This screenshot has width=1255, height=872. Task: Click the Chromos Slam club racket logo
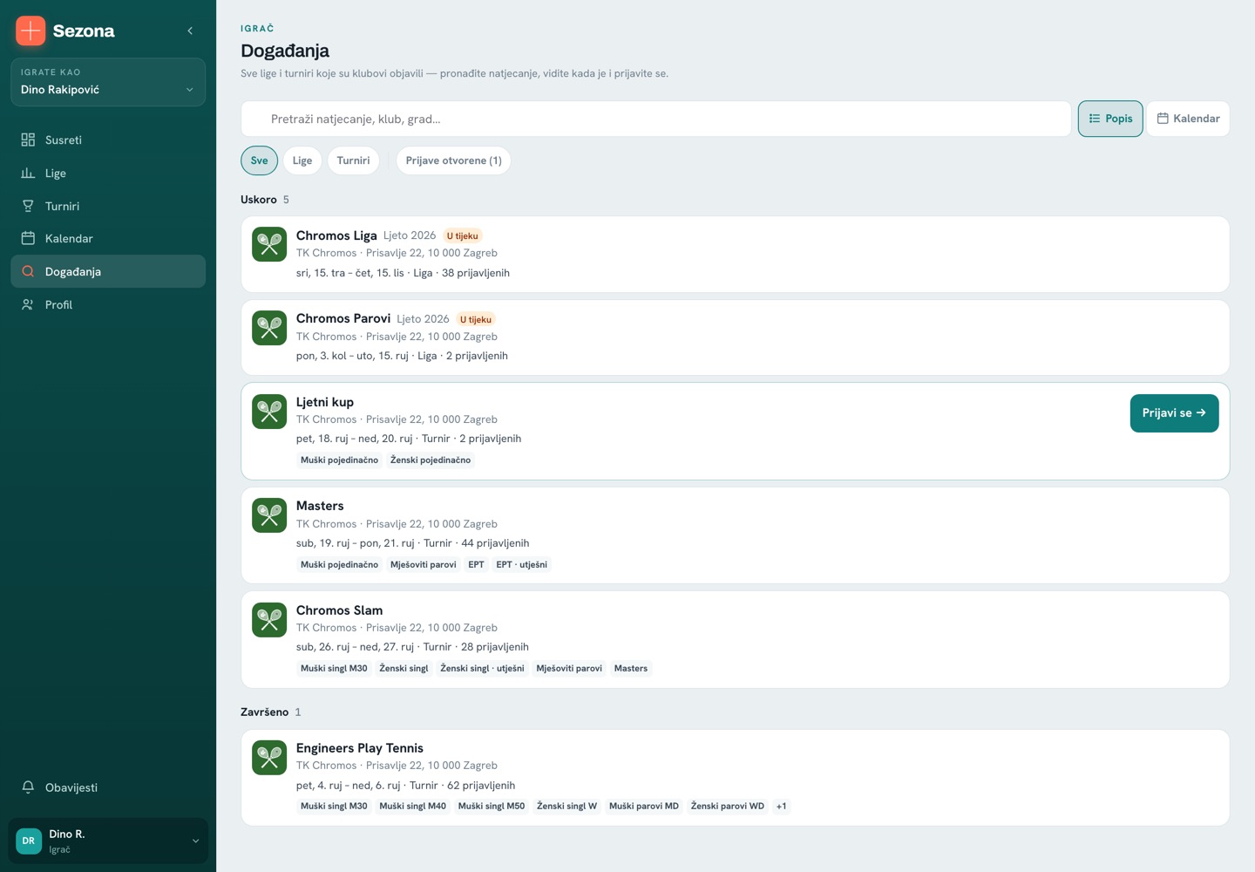(x=269, y=619)
